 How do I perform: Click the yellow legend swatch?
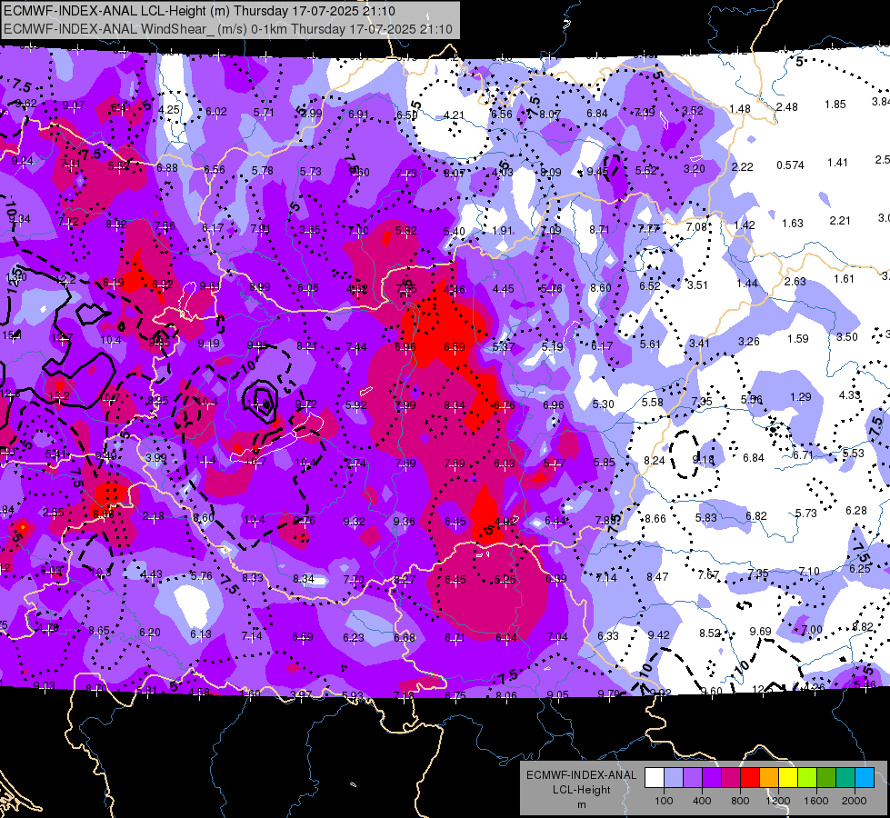click(x=788, y=777)
